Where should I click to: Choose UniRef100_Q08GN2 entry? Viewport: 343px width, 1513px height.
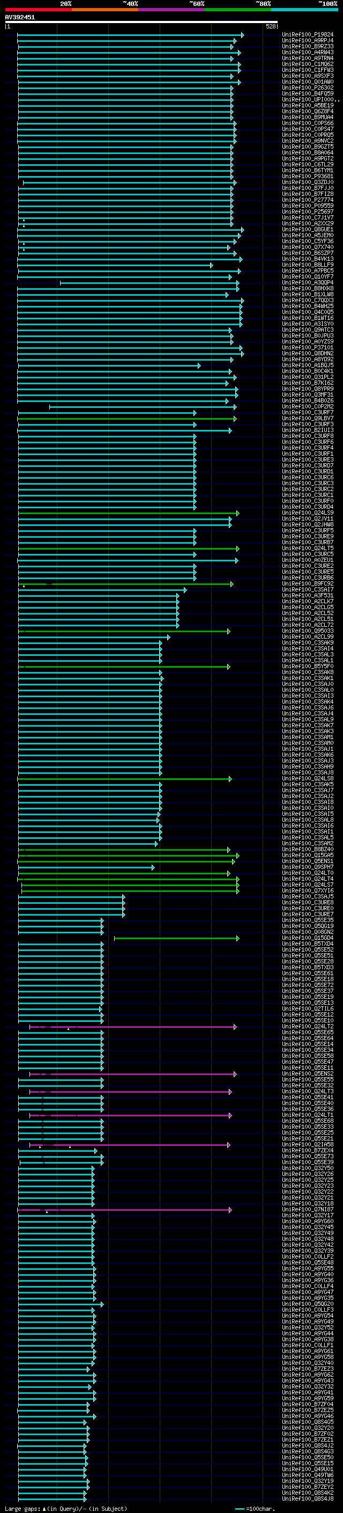point(308,932)
